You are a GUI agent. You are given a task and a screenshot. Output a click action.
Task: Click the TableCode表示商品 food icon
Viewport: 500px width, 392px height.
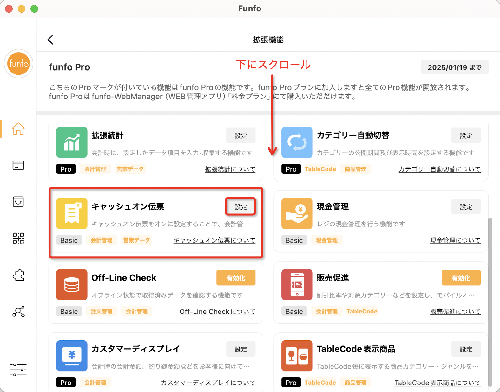[x=297, y=356]
